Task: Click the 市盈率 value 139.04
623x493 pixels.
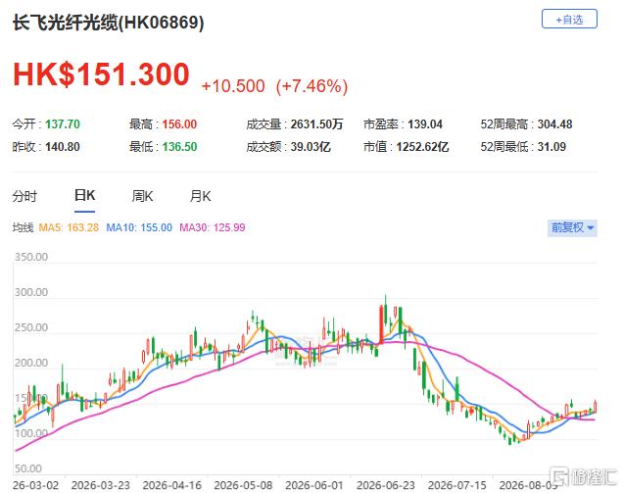Action: (425, 124)
